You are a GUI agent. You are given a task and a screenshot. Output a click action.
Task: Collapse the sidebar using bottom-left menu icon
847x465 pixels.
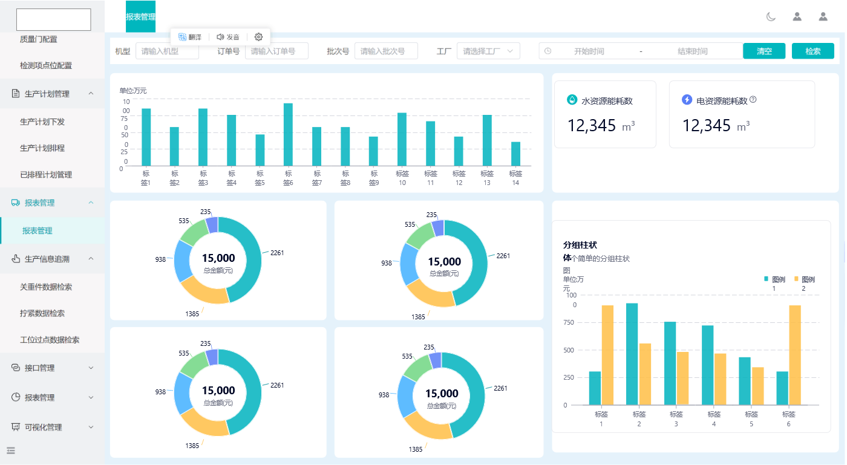pos(10,450)
